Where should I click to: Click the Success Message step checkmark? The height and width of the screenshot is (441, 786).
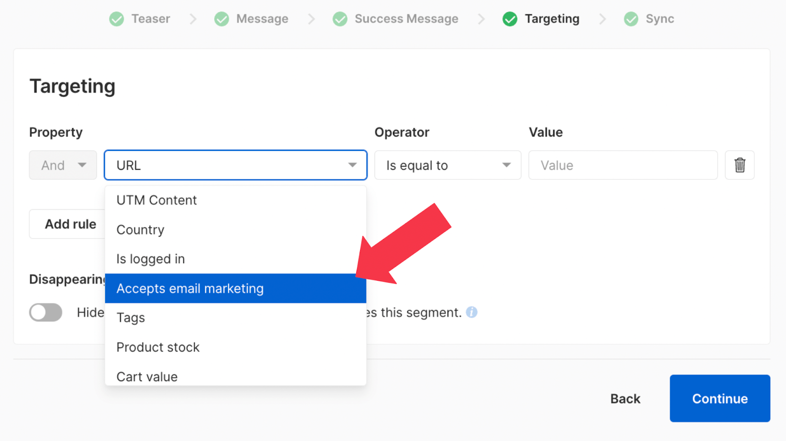pyautogui.click(x=340, y=19)
